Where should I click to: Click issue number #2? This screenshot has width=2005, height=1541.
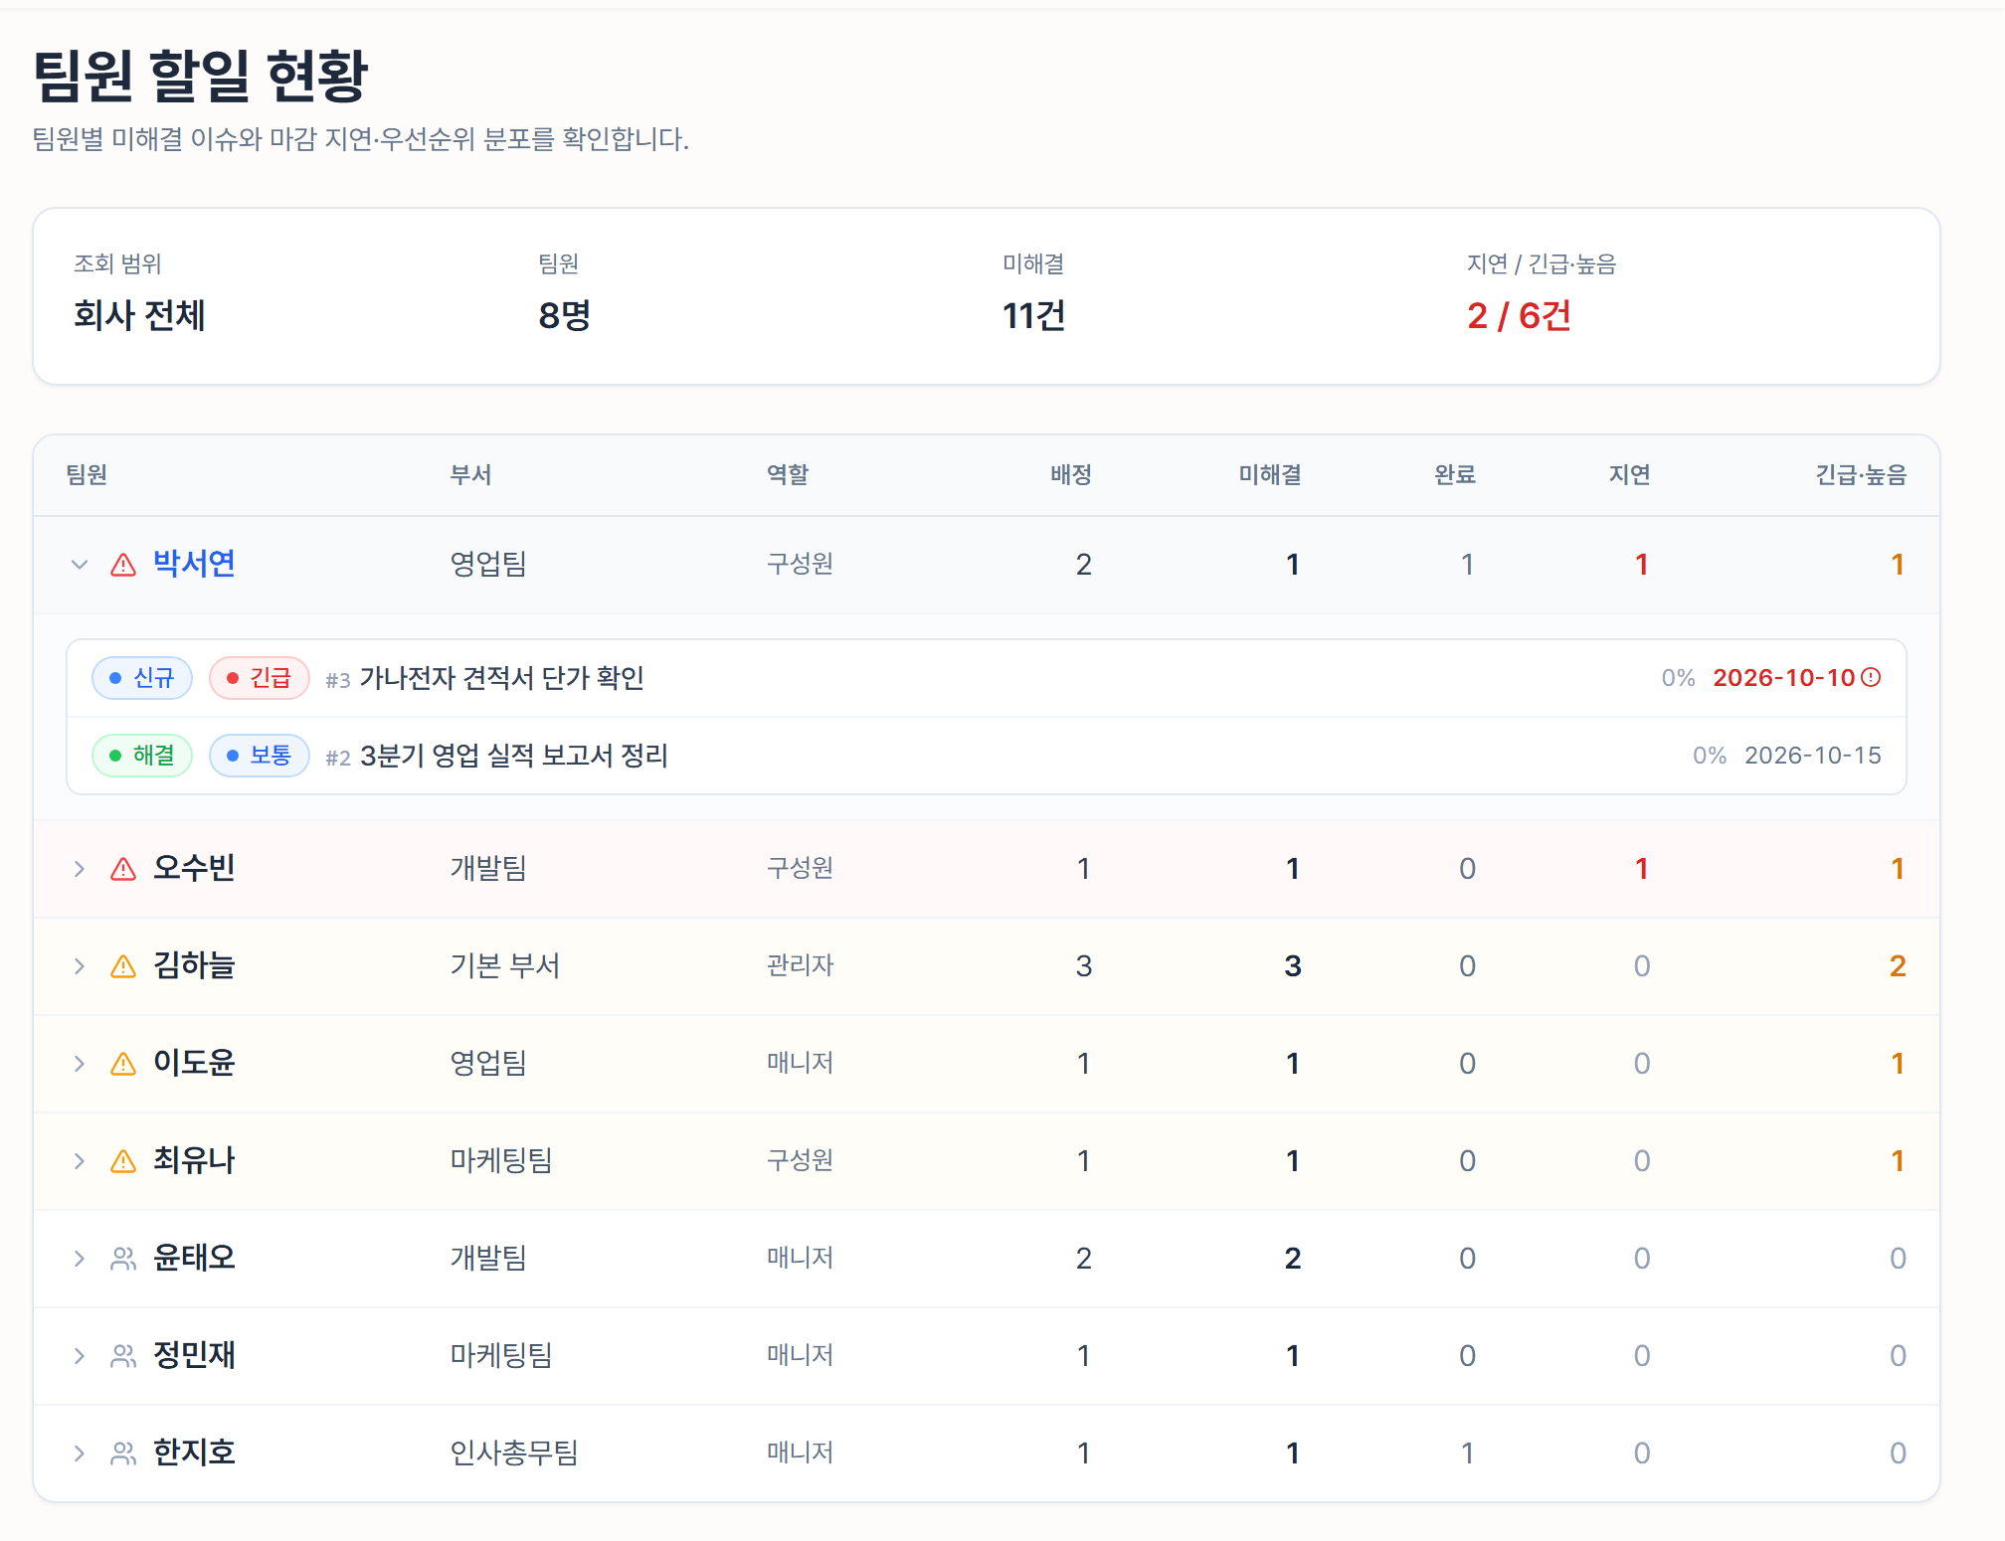pyautogui.click(x=338, y=758)
